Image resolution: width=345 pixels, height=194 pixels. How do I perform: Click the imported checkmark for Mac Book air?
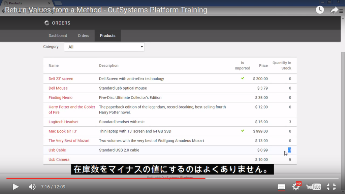pyautogui.click(x=243, y=131)
